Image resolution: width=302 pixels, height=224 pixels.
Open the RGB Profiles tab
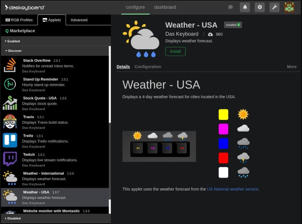pos(19,20)
